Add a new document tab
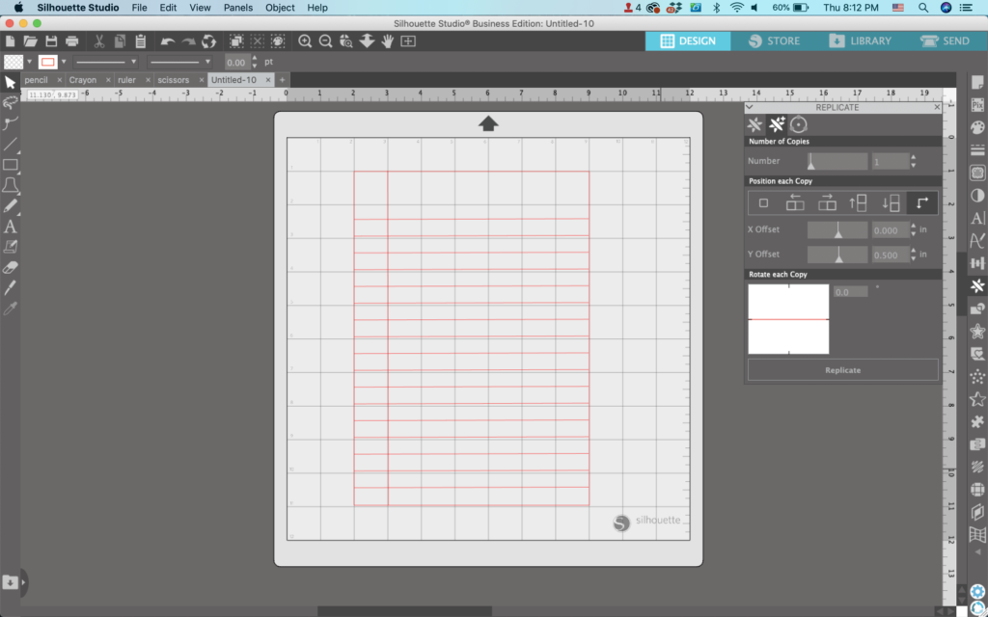Screen dimensions: 988x617 pos(283,80)
